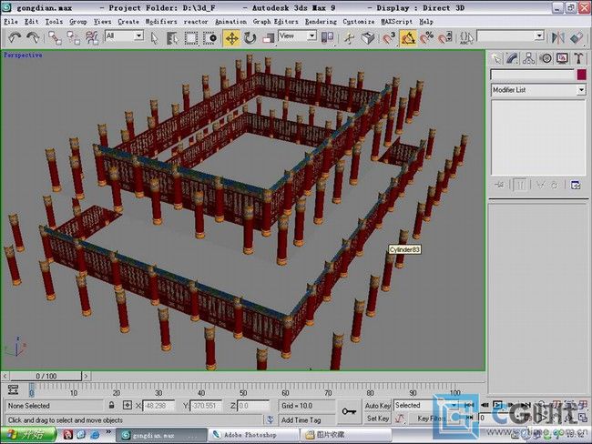This screenshot has width=592, height=444.
Task: Switch to the Display command panel
Action: coord(562,58)
